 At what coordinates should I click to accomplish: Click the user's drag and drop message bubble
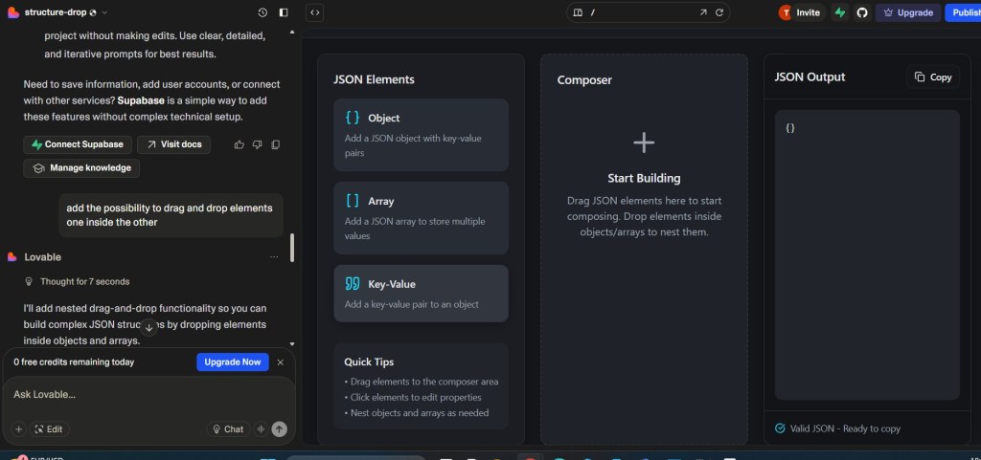[171, 215]
